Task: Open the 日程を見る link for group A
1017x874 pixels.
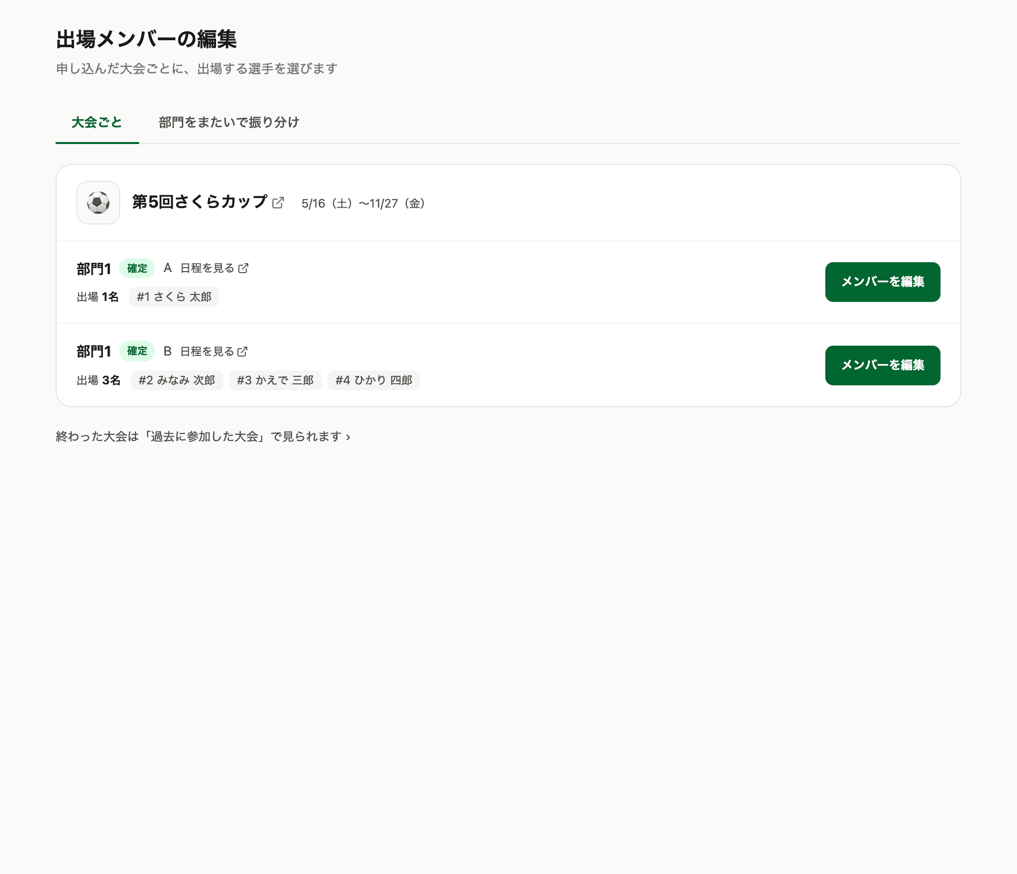Action: 214,268
